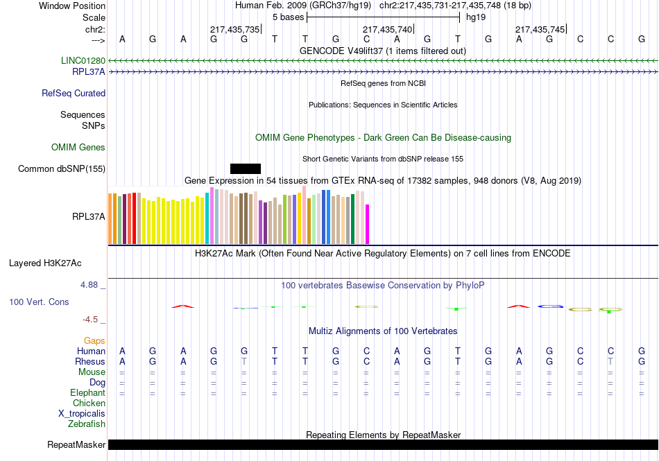Click the Window Position label
Viewport: 659px width, 461px height.
coord(72,6)
